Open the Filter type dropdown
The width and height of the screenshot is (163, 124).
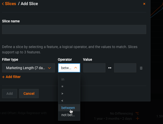29,68
